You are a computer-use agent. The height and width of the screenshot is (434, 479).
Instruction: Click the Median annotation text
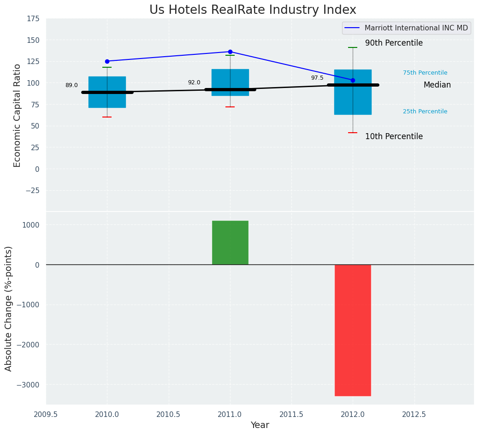pos(437,85)
